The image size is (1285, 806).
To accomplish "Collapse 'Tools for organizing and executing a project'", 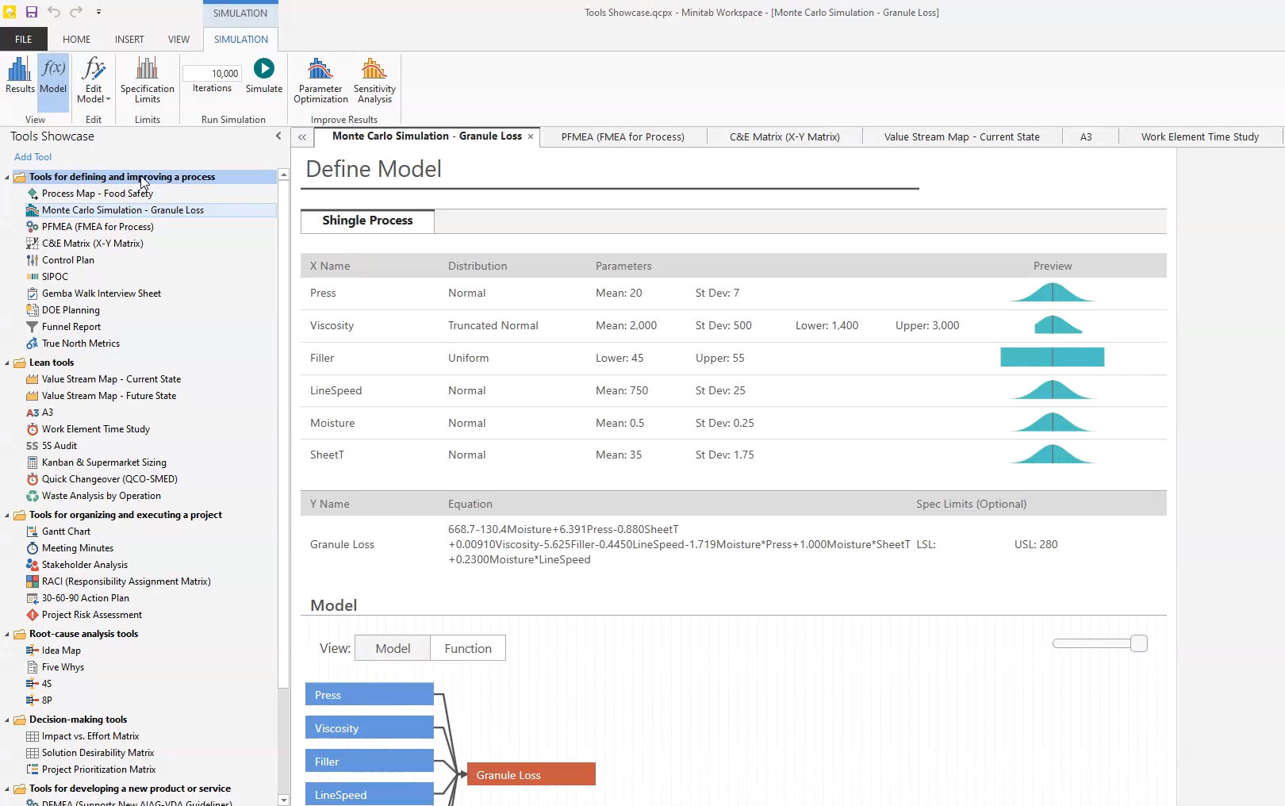I will click(x=7, y=515).
